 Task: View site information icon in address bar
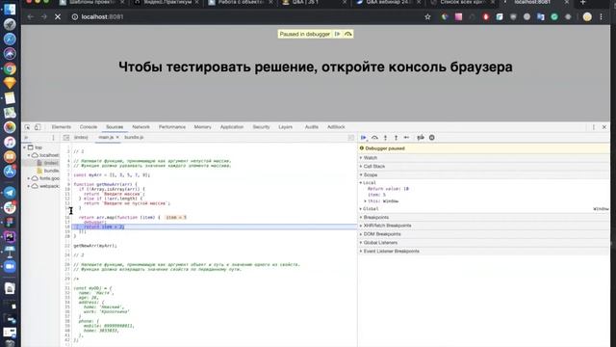[x=75, y=17]
